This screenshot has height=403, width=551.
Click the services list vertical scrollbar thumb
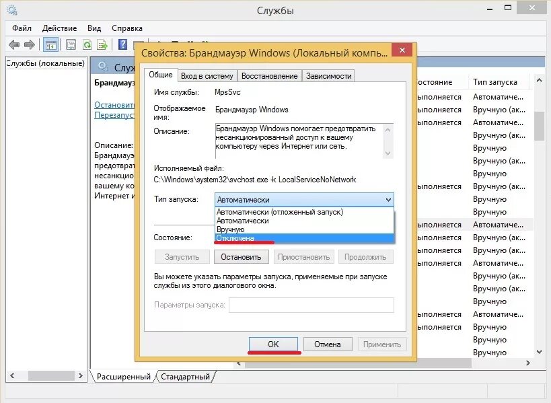click(x=539, y=126)
